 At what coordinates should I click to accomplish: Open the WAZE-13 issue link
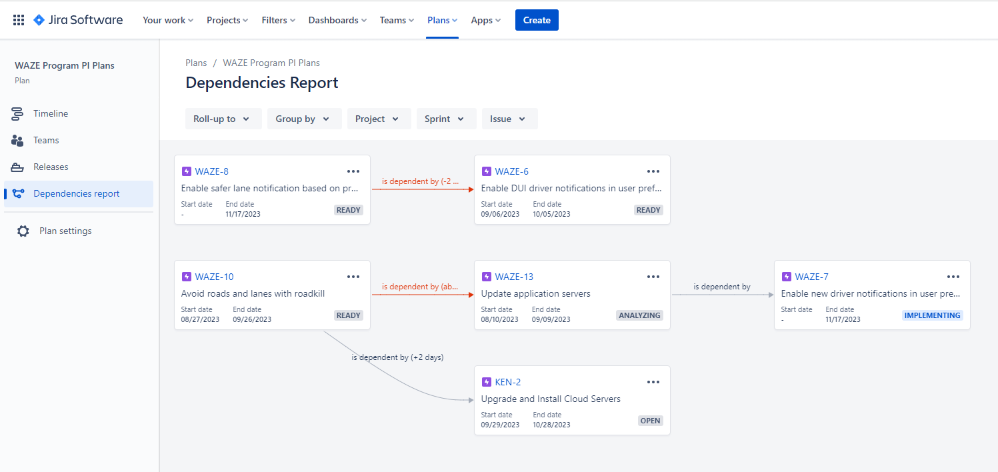[514, 277]
